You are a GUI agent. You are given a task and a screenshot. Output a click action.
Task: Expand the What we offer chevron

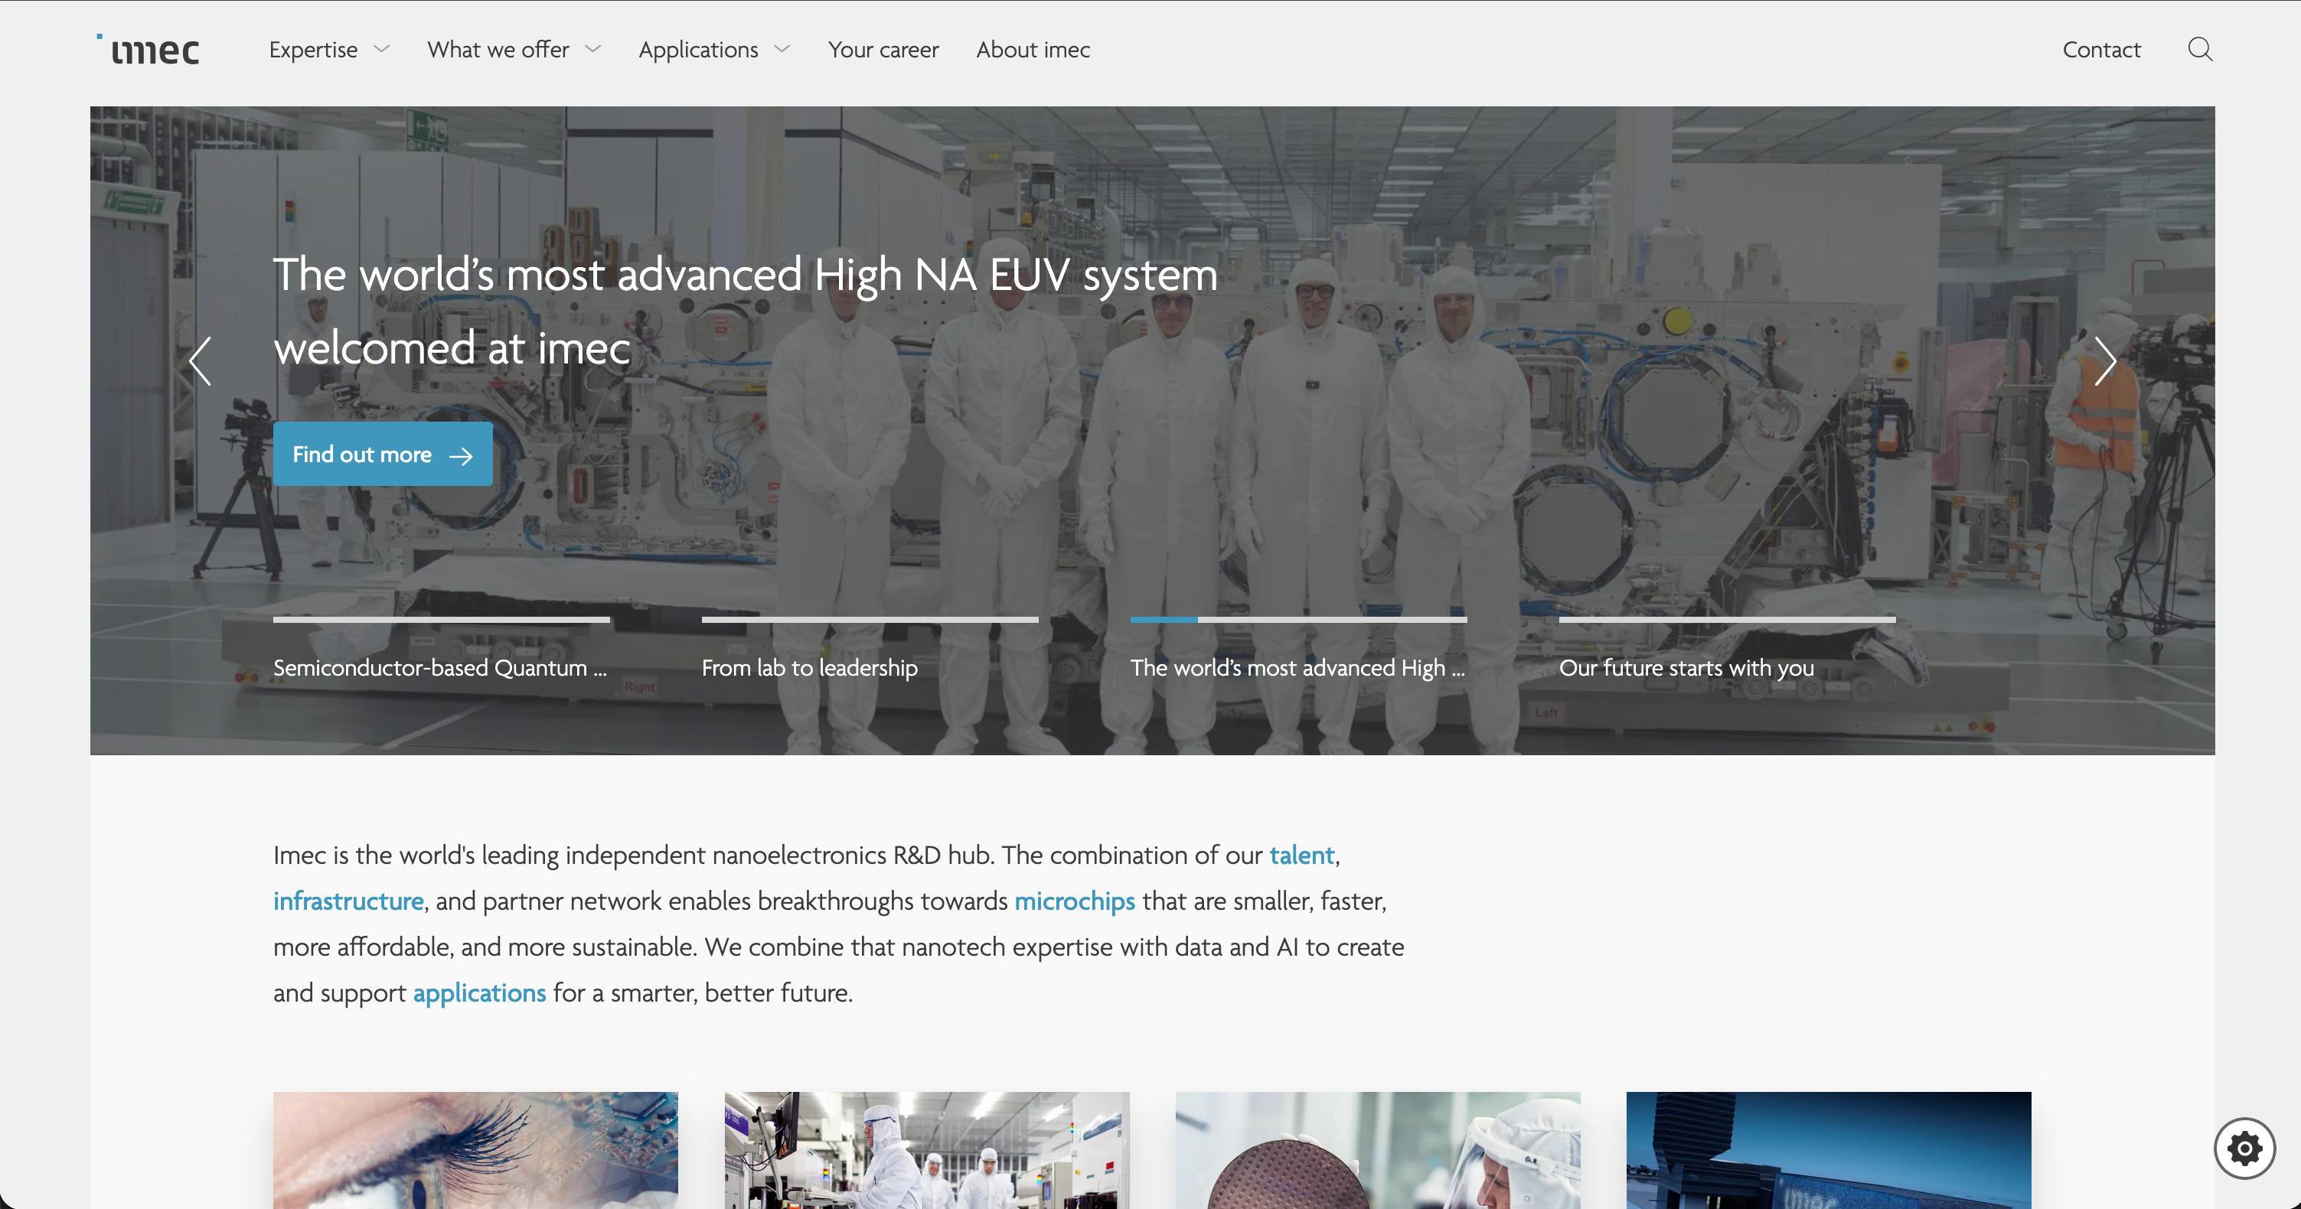point(593,49)
